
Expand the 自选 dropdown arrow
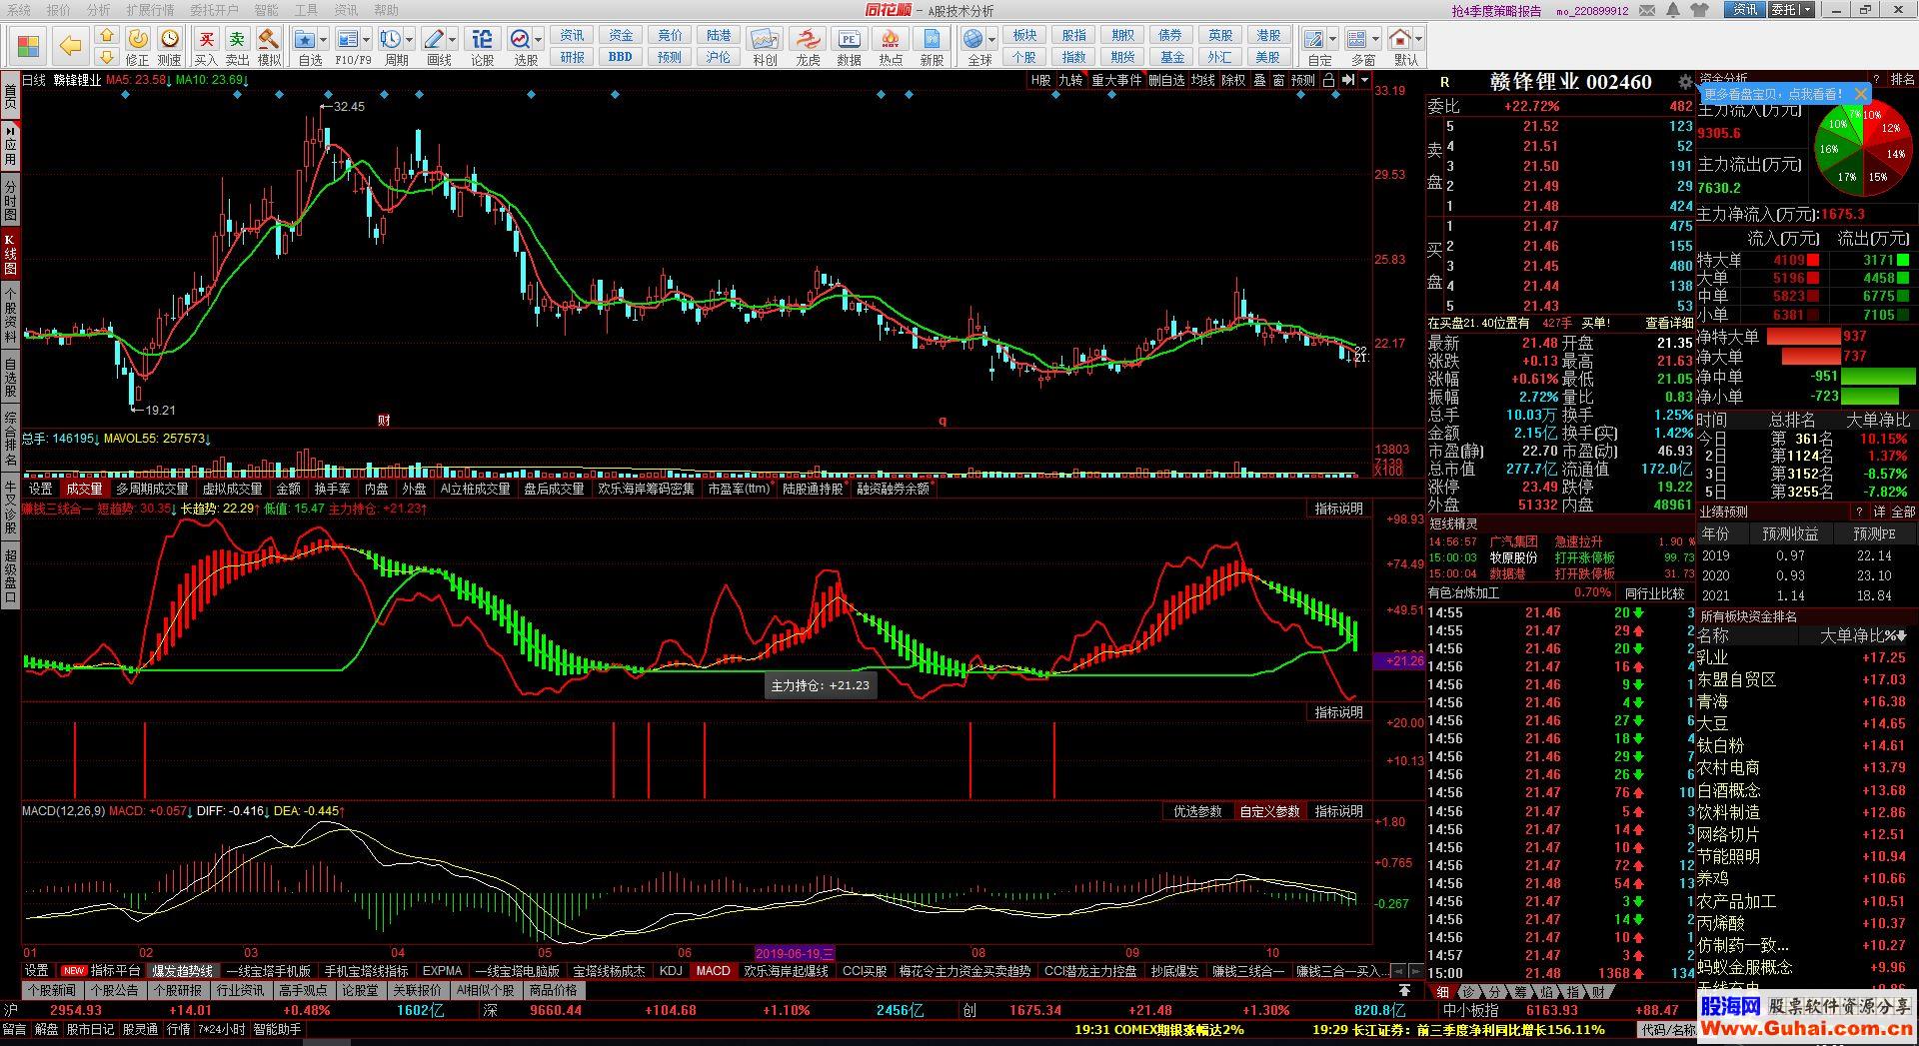point(325,40)
